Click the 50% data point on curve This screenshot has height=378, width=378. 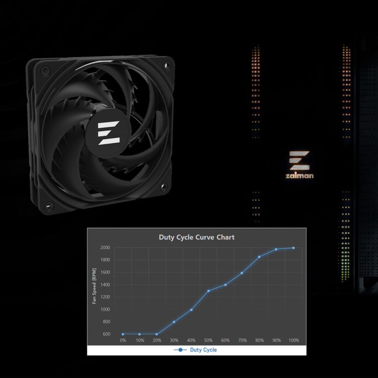click(x=209, y=291)
